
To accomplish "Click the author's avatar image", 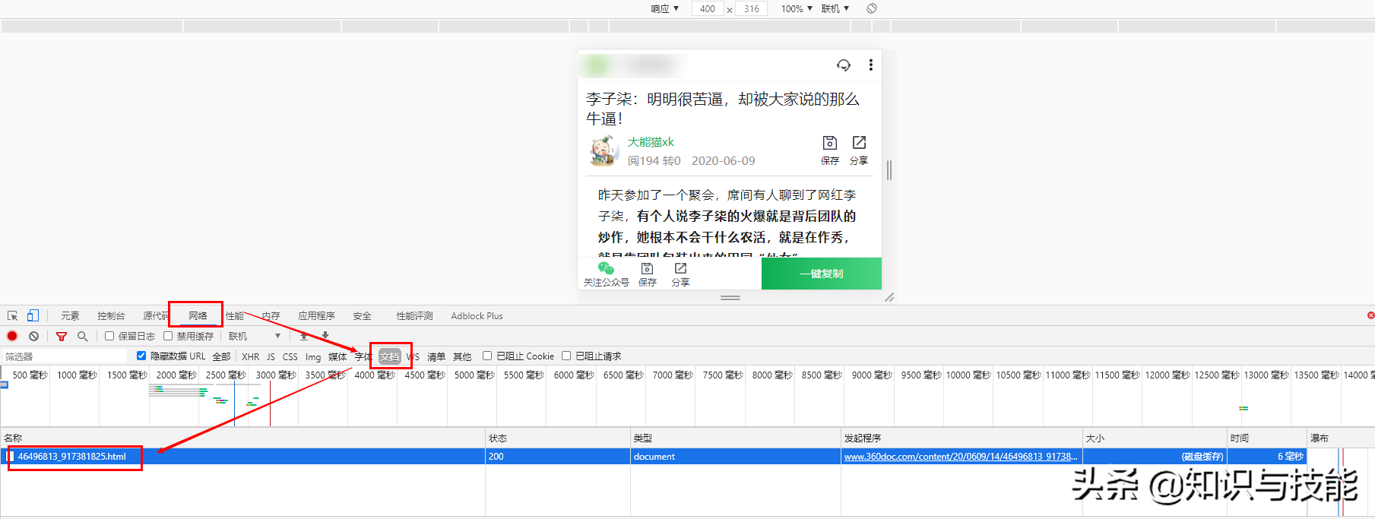I will tap(604, 150).
